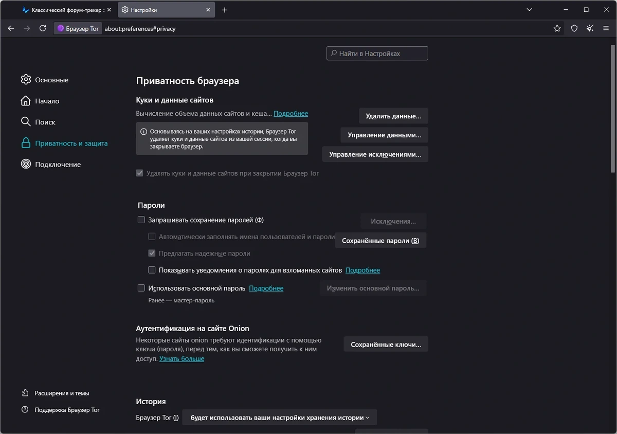617x434 pixels.
Task: Click Изменить основной пароль button
Action: 373,288
